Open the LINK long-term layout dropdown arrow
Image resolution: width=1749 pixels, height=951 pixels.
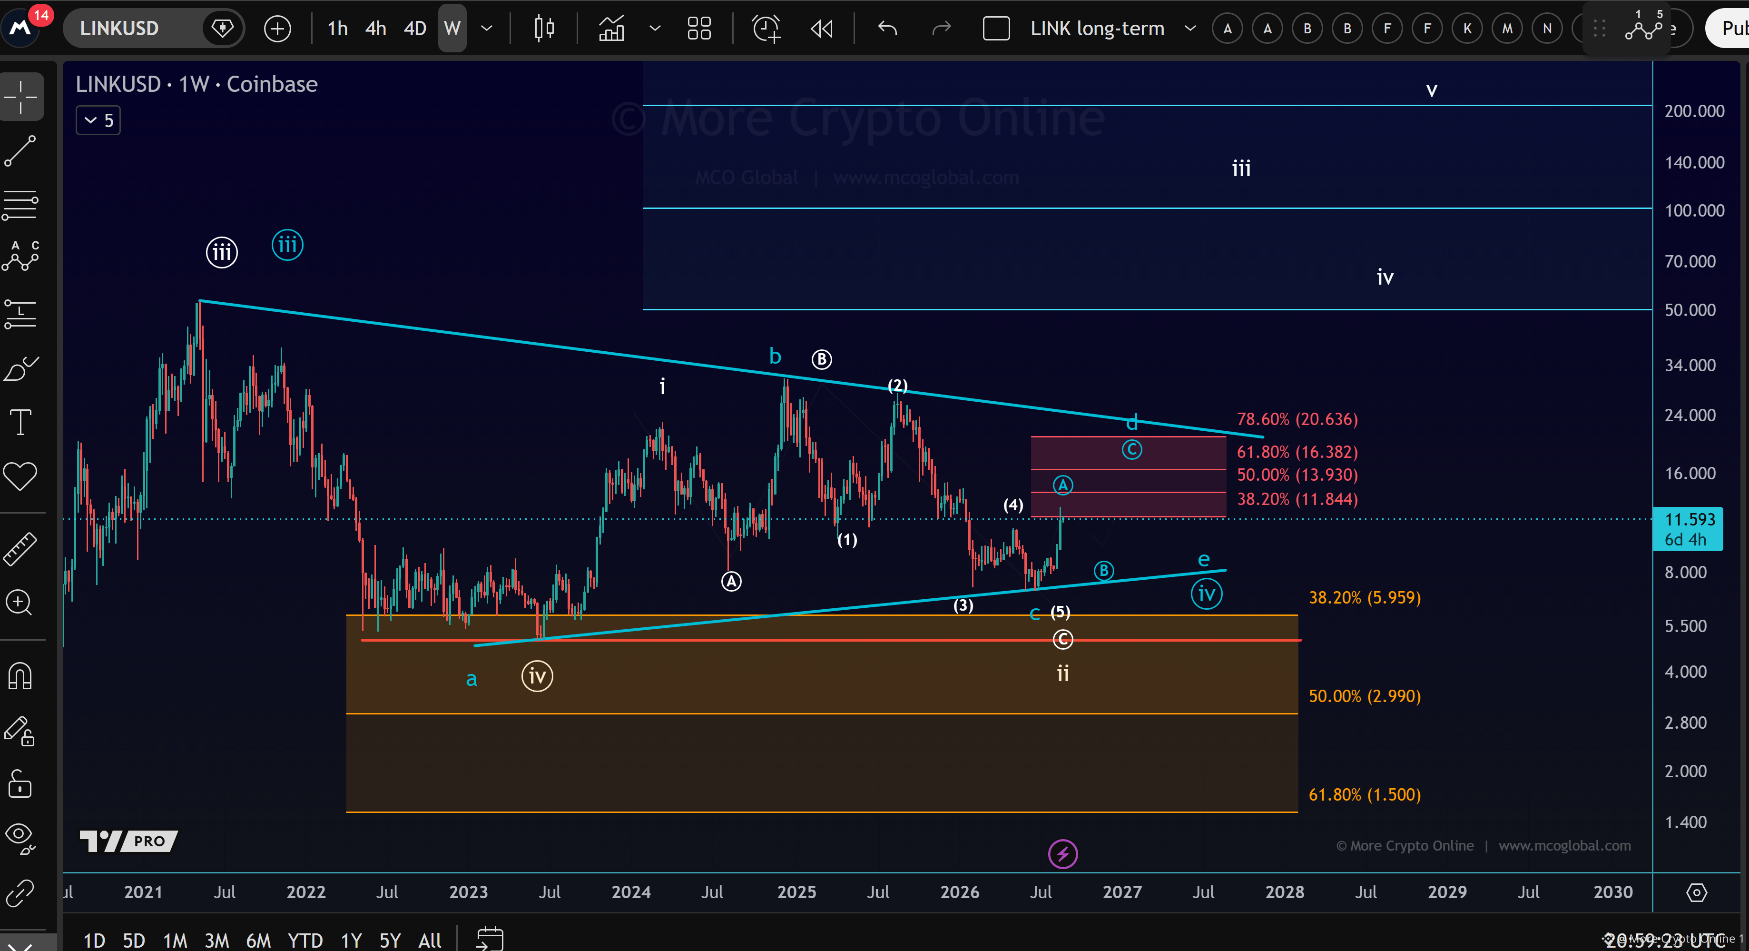tap(1189, 29)
